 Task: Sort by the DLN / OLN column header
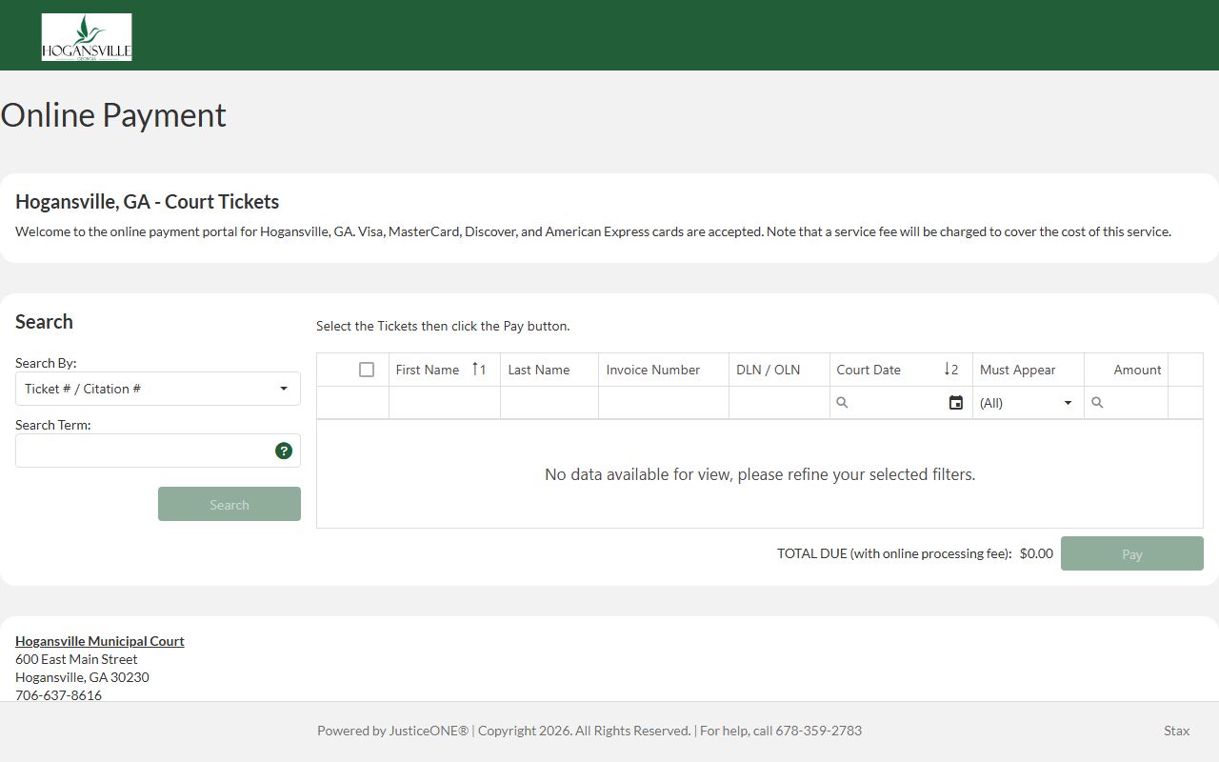click(x=768, y=370)
